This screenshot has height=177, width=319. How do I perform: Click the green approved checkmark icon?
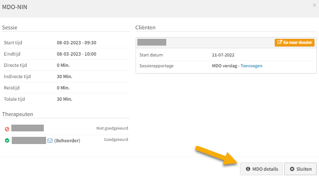[x=7, y=140]
